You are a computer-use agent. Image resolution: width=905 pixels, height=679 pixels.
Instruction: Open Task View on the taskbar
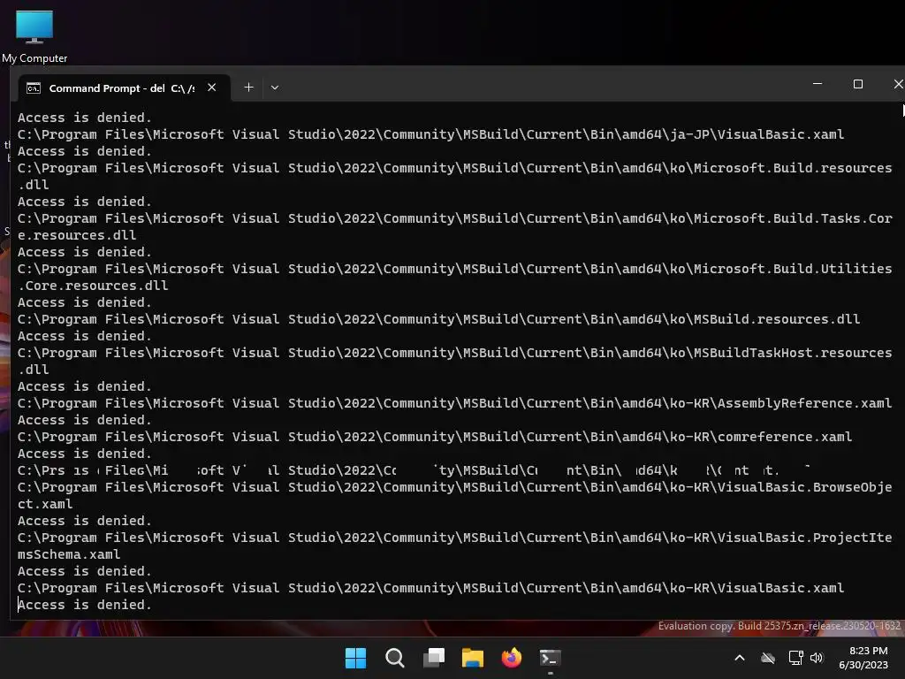pos(434,658)
